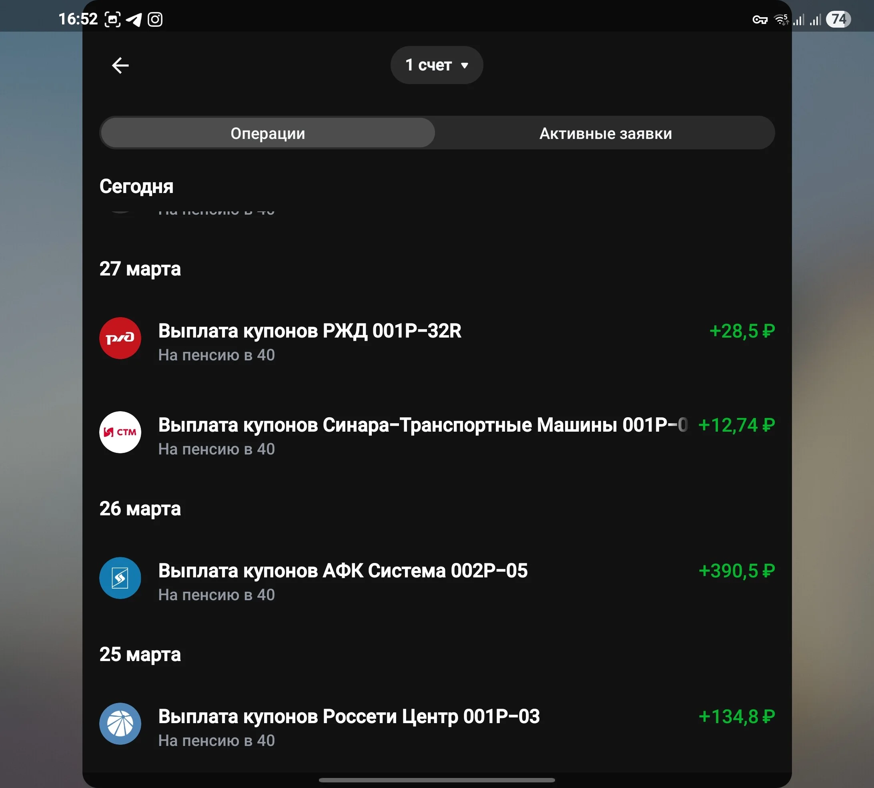Select the +390,5 ₽ amount
Viewport: 874px width, 788px height.
click(736, 571)
